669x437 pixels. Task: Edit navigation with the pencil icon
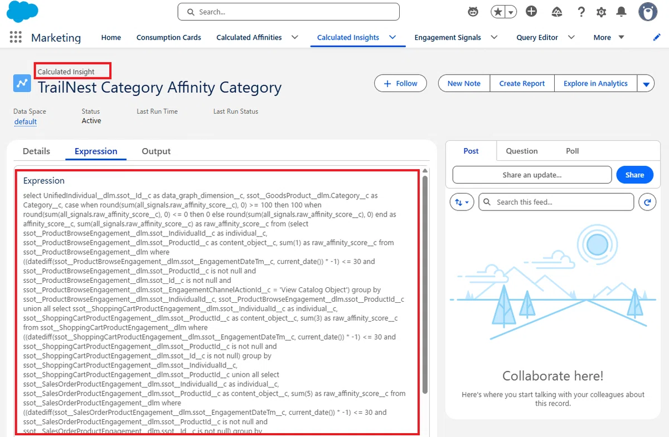657,37
